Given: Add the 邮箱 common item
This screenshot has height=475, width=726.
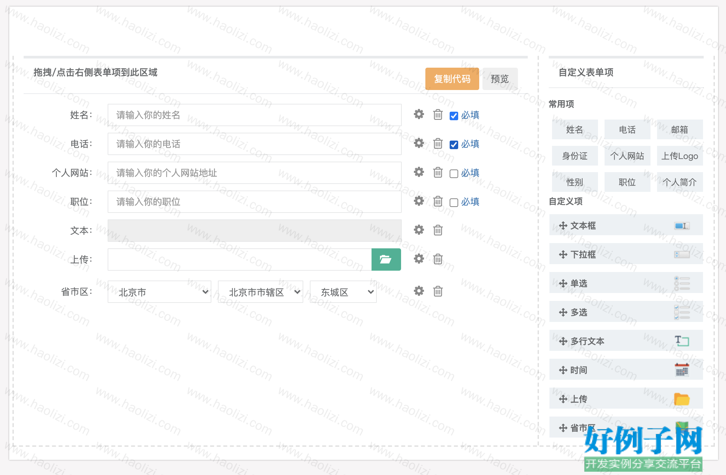Looking at the screenshot, I should (680, 129).
